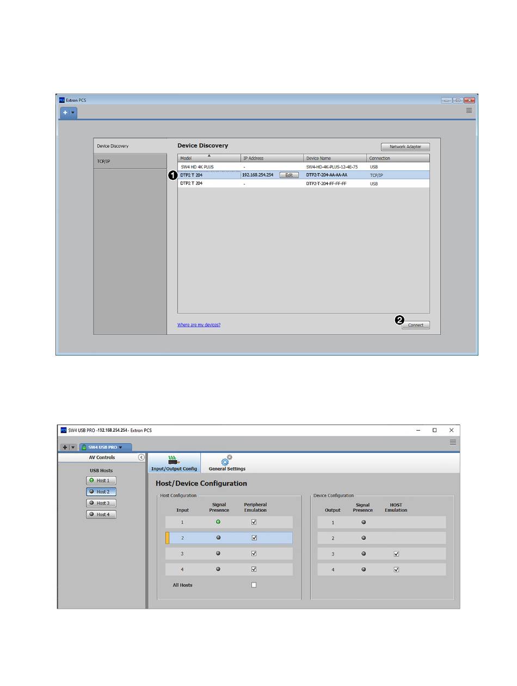Toggle Peripheral Emulation checkbox for input 3

pyautogui.click(x=254, y=554)
